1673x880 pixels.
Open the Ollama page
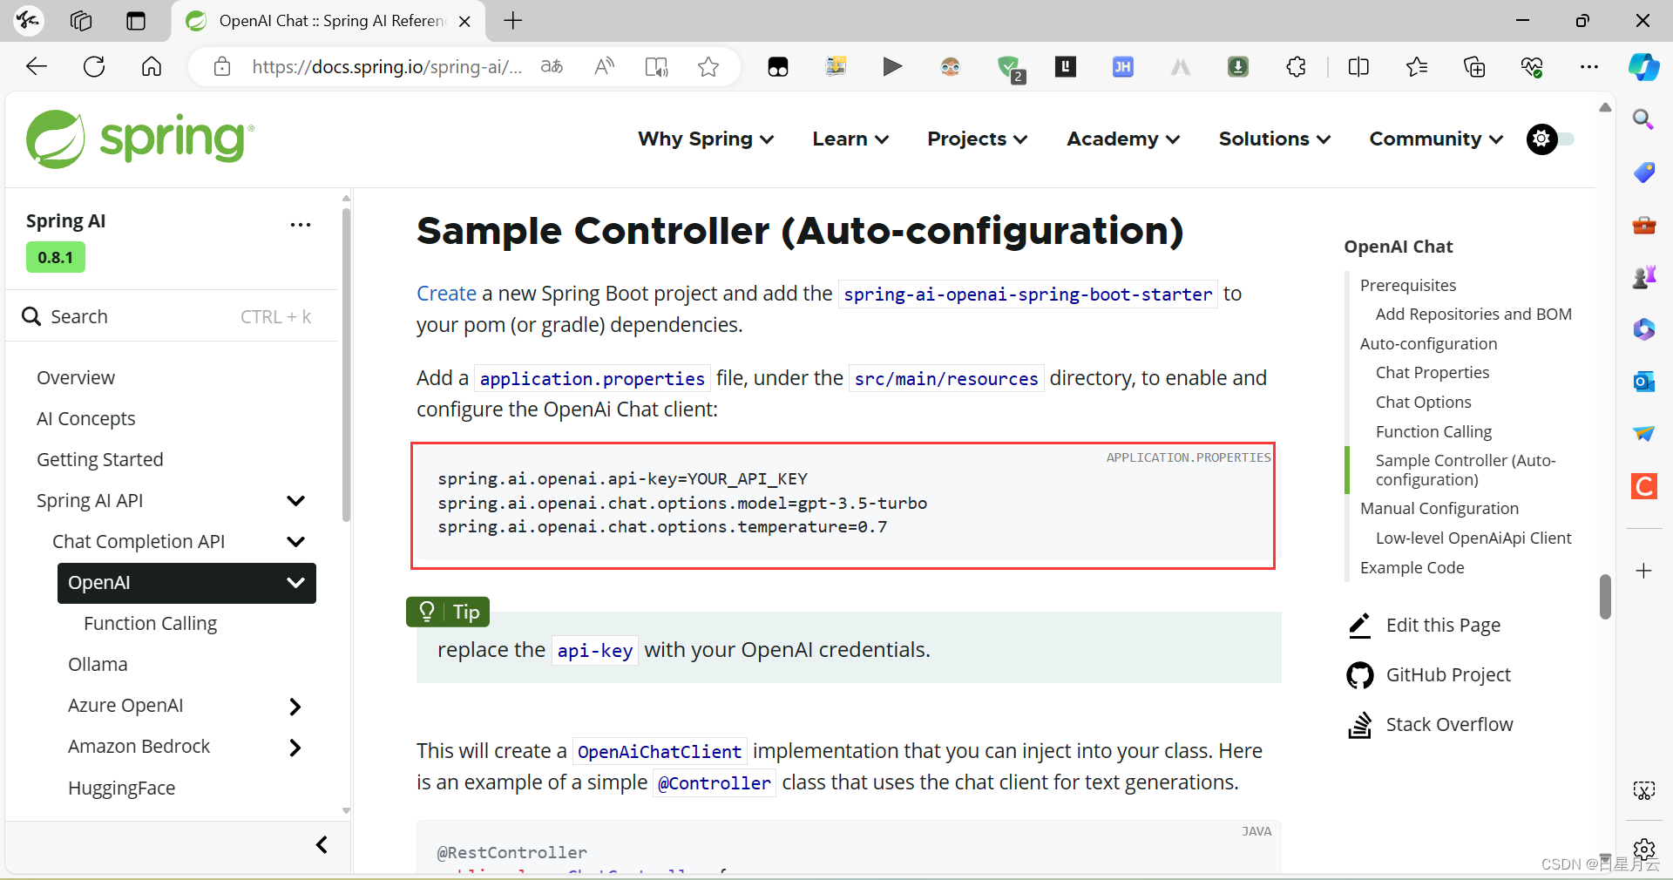click(98, 665)
